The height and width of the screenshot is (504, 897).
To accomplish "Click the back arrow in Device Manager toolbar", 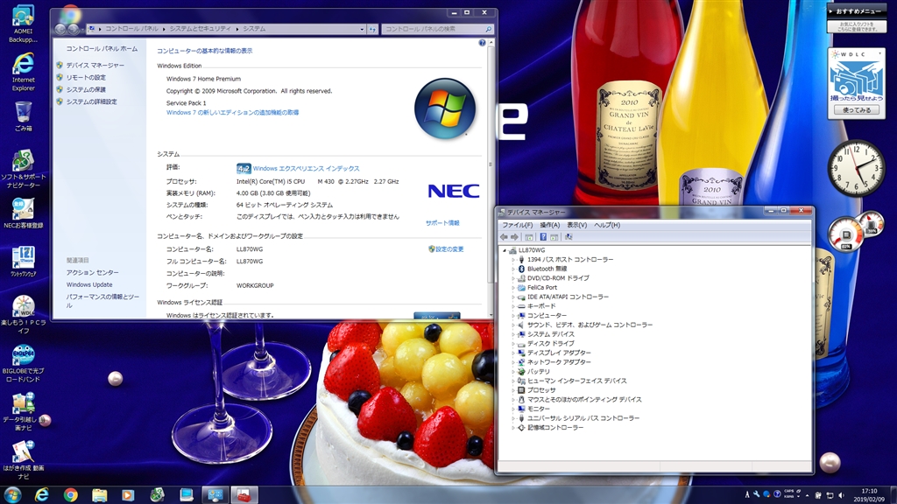I will click(x=505, y=236).
